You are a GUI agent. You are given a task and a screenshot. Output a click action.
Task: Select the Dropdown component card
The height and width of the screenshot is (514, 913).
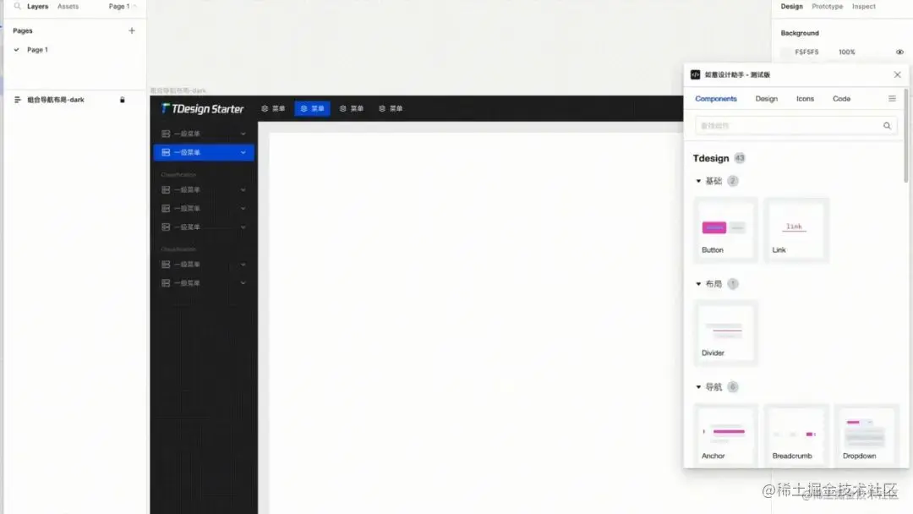pos(866,435)
